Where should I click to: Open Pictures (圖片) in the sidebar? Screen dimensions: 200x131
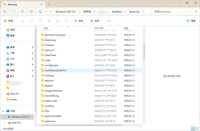coord(10,65)
